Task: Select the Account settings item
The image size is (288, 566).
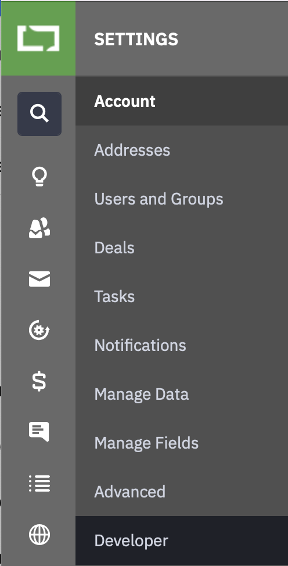Action: (182, 101)
